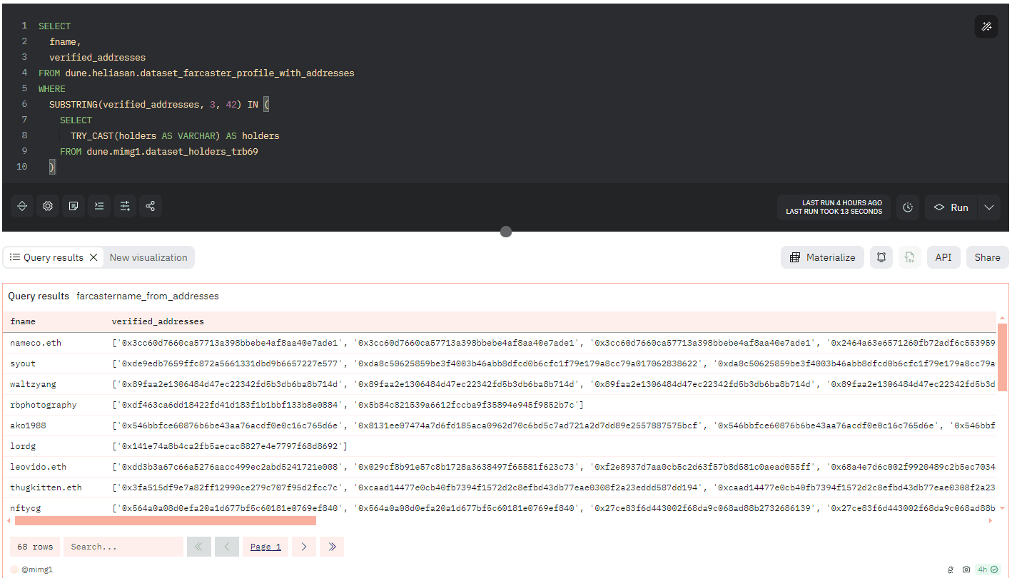Click the Page 1 link
Screen dimensions: 1017x578
265,547
